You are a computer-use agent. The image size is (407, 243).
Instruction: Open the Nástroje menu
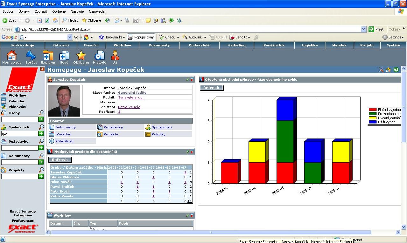(77, 11)
